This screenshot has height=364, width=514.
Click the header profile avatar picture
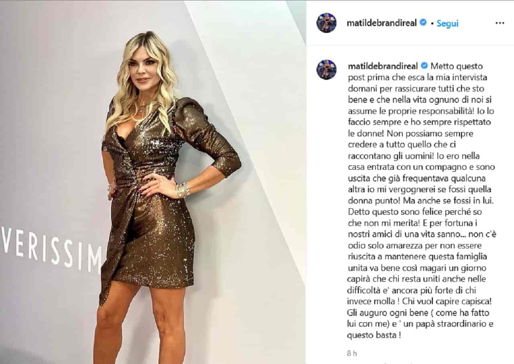coord(326,23)
